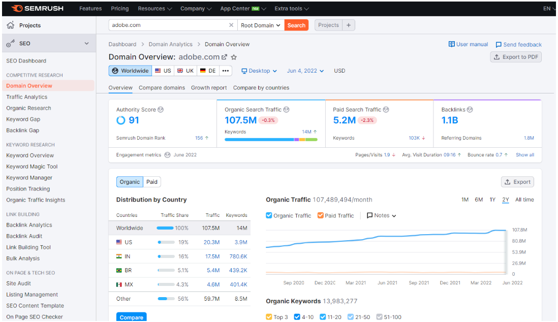Screen dimensions: 558x322
Task: Expand the Company menu
Action: (196, 9)
